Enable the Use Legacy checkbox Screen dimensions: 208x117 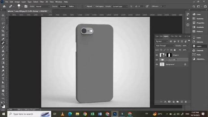(94, 6)
